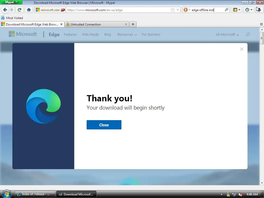Screen dimensions: 264x198
Task: Expand the Resources dropdown menu
Action: click(127, 34)
